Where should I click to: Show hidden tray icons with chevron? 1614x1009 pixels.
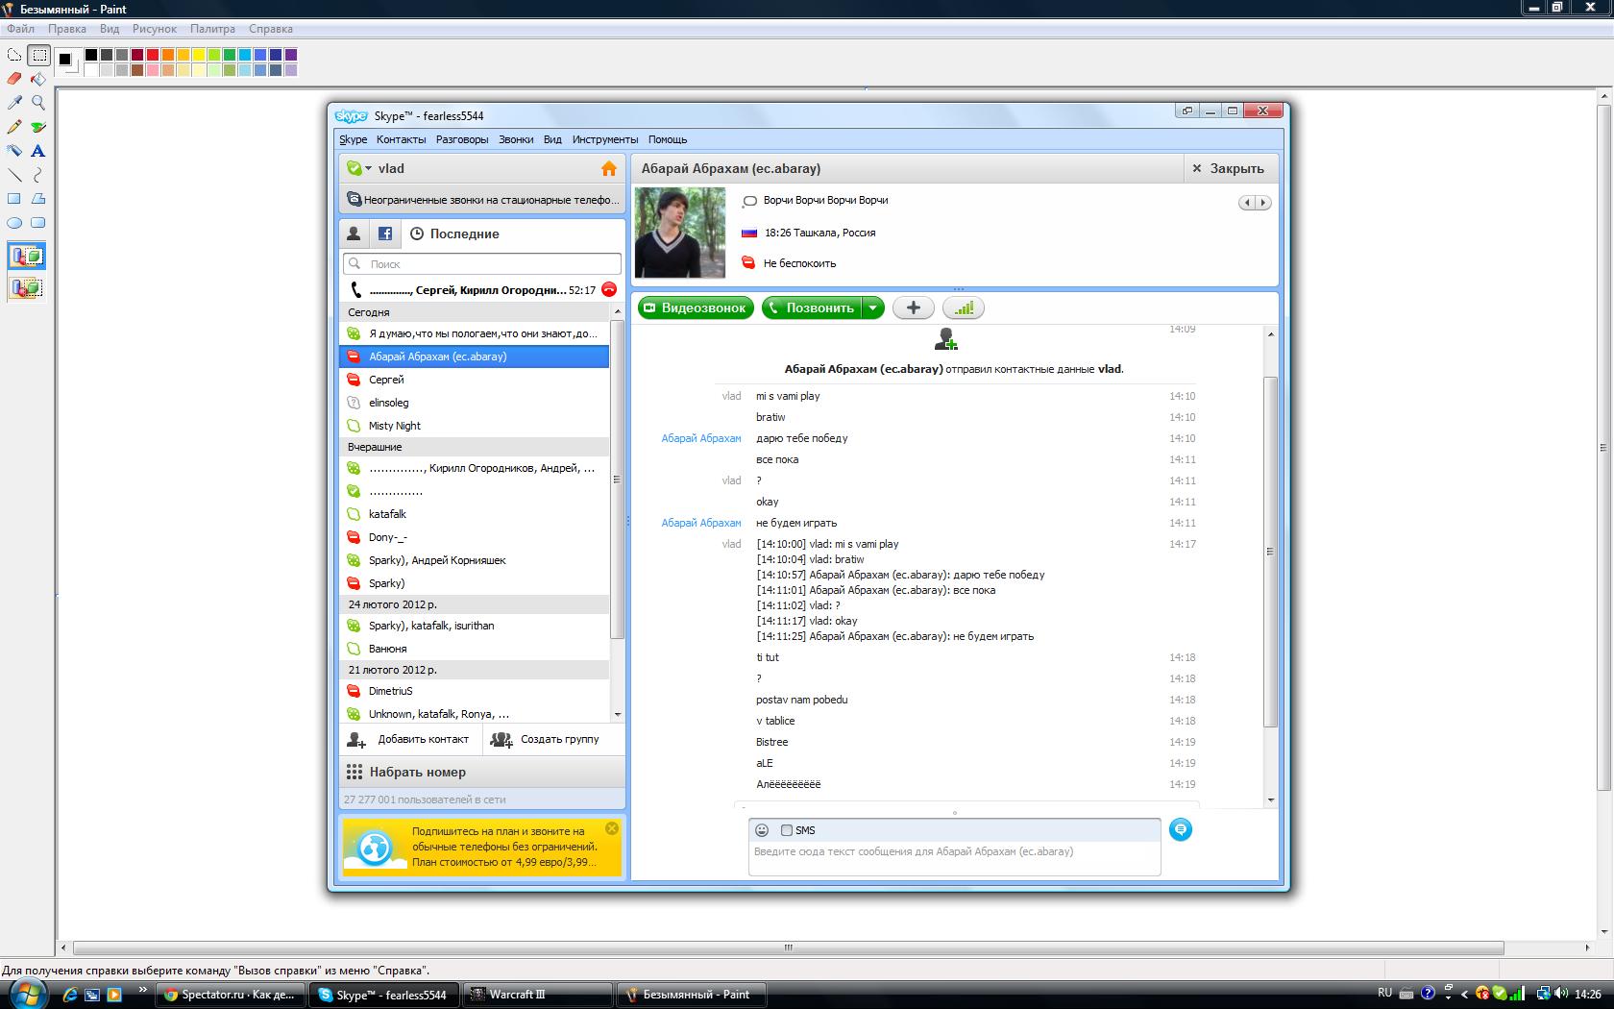(1464, 995)
